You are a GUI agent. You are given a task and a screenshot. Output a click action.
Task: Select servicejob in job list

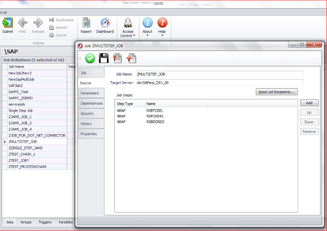(37, 104)
